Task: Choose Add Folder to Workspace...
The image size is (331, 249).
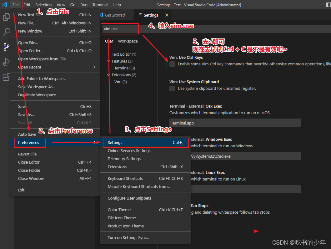Action: click(55, 79)
